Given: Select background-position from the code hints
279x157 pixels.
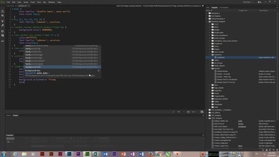Looking at the screenshot, I should [x=62, y=61].
